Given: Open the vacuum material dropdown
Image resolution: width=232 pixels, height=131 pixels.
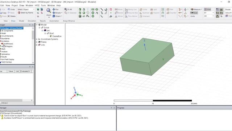Looking at the screenshot, I should 228,13.
